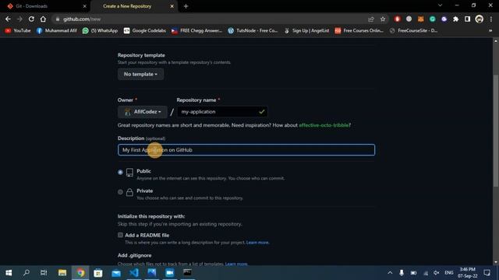Open Visual Studio Code from taskbar
499x280 pixels.
(x=134, y=273)
